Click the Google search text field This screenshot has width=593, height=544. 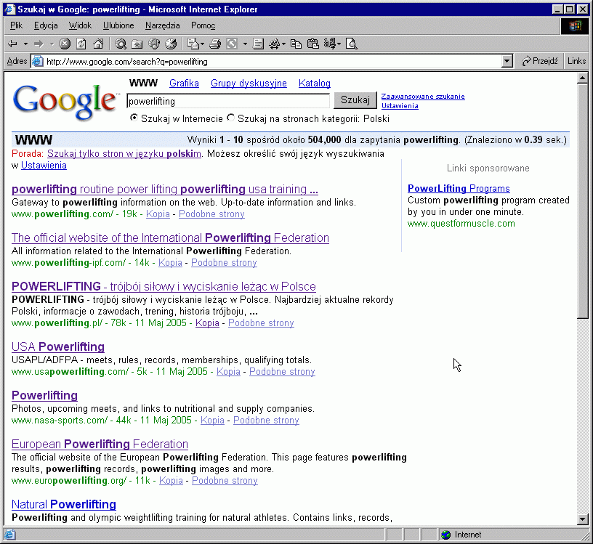pyautogui.click(x=228, y=101)
